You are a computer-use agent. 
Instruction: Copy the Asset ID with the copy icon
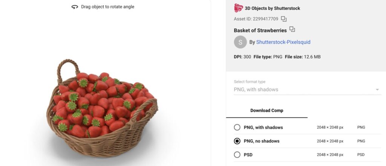pyautogui.click(x=284, y=19)
